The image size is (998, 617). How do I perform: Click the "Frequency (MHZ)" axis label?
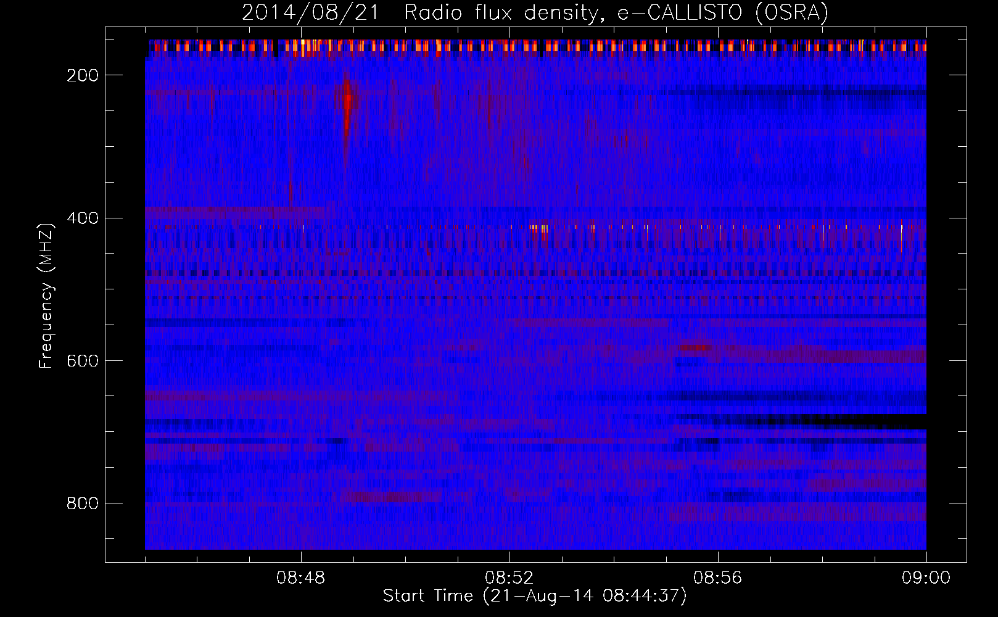click(x=46, y=296)
